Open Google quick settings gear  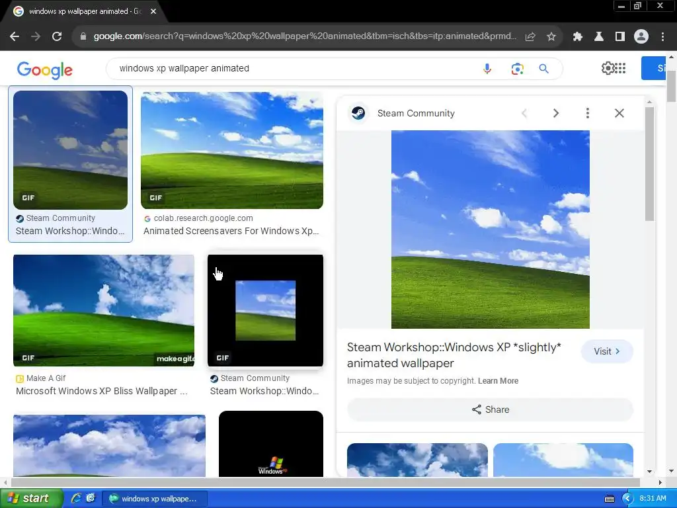point(608,68)
